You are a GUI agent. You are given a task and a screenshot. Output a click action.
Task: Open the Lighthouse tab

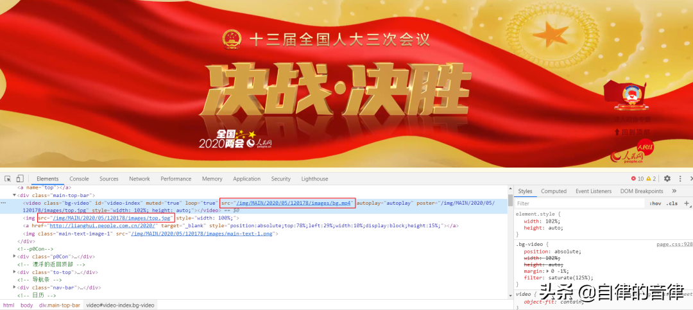tap(314, 178)
